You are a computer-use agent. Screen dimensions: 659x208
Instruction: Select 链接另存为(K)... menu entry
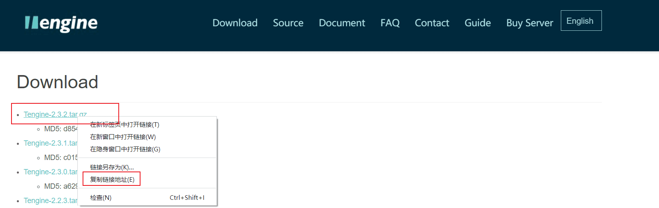pyautogui.click(x=148, y=167)
